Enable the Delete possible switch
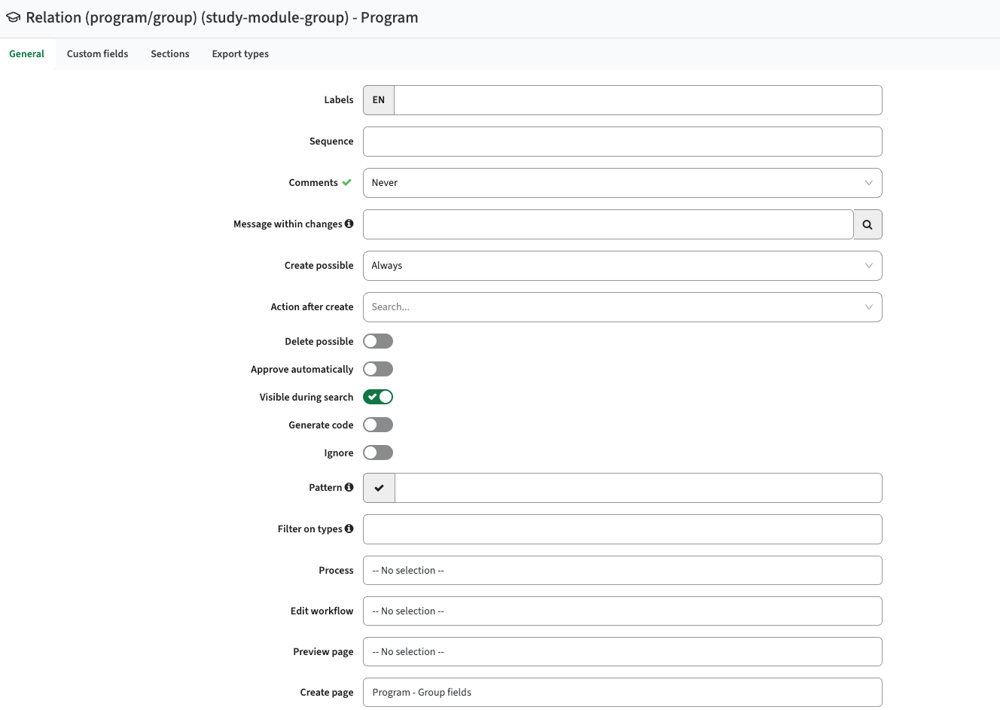Image resolution: width=1000 pixels, height=710 pixels. pos(378,341)
